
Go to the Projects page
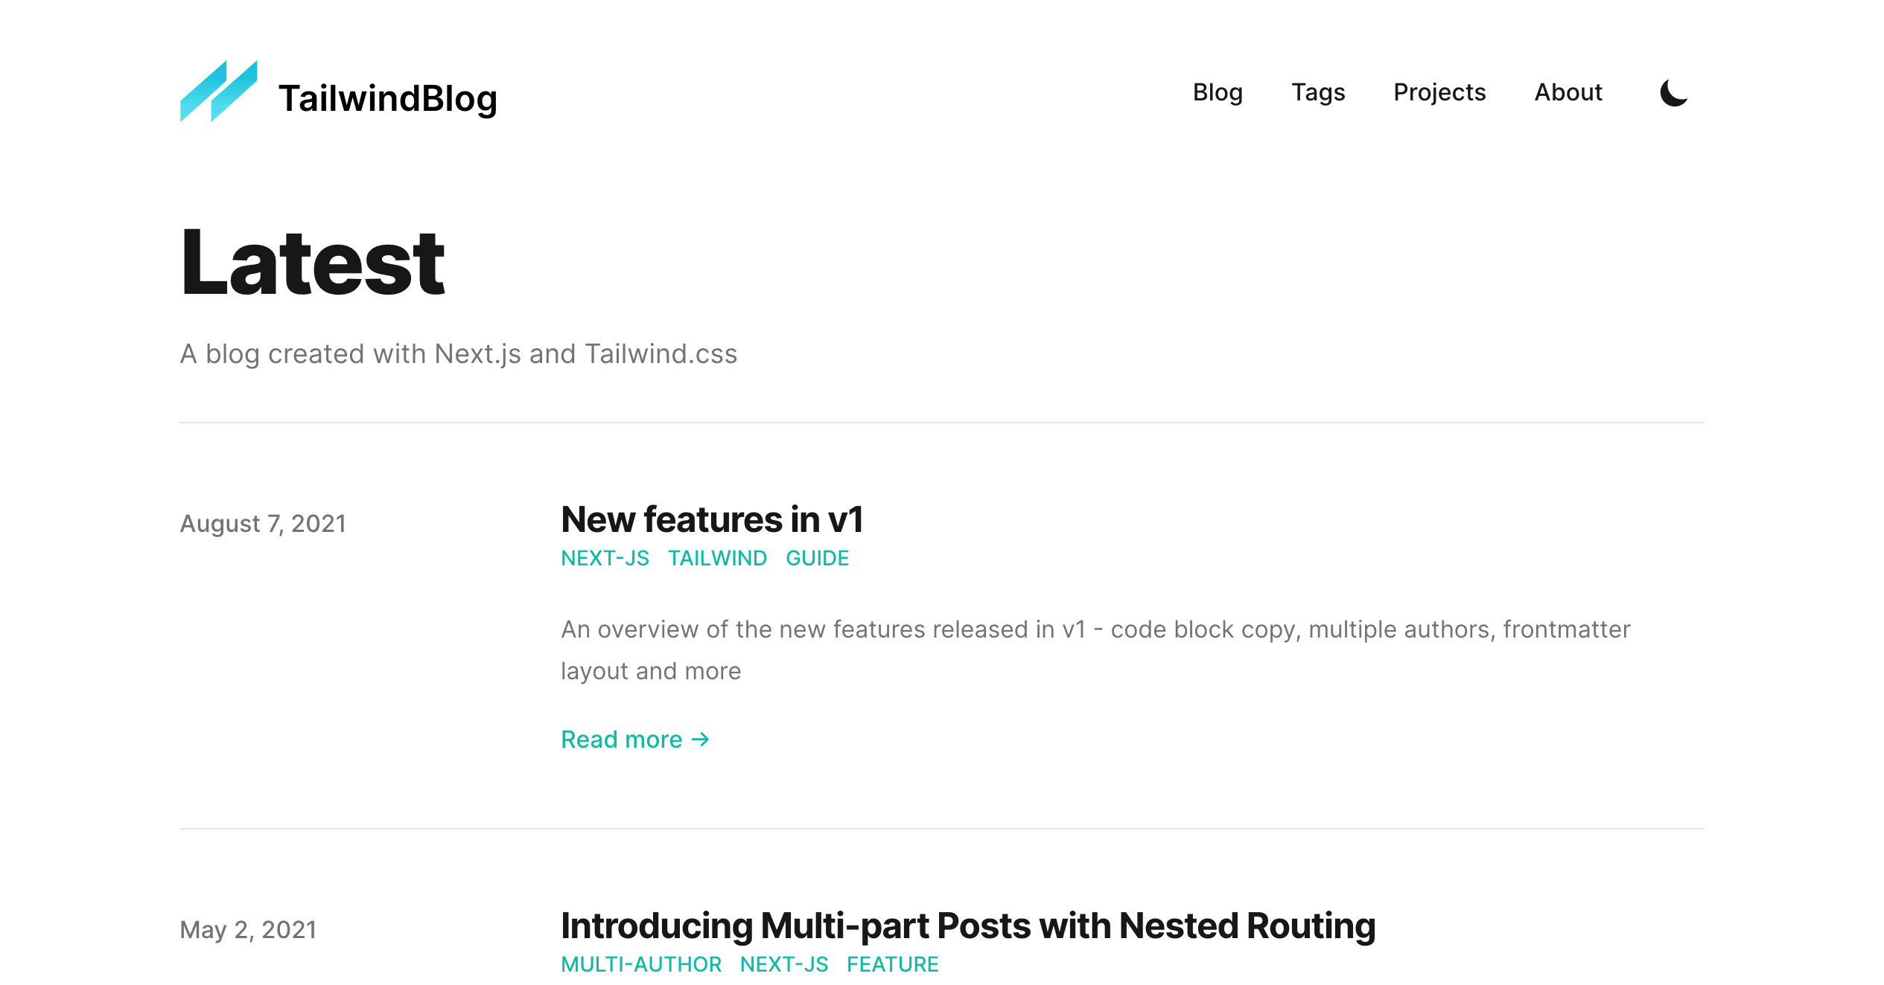[x=1439, y=92]
